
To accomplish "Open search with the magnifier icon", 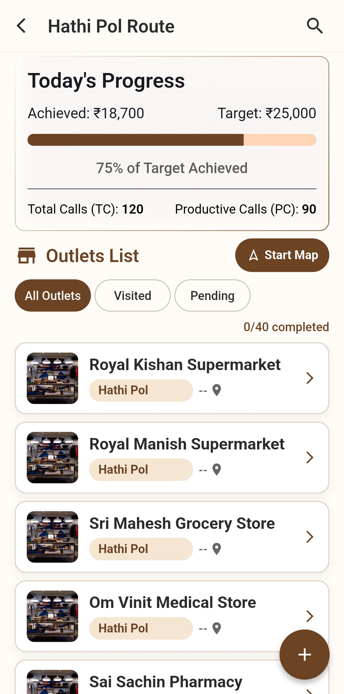I will click(315, 26).
